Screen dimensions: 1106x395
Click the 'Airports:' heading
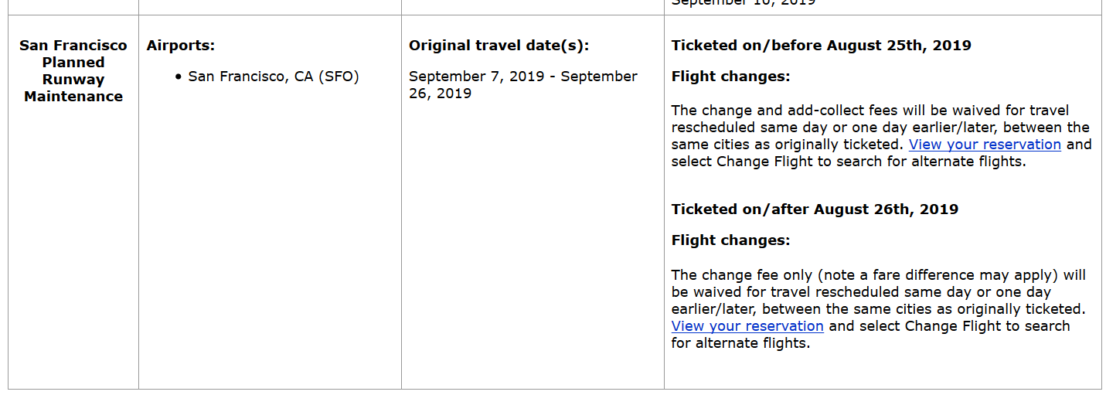click(181, 46)
